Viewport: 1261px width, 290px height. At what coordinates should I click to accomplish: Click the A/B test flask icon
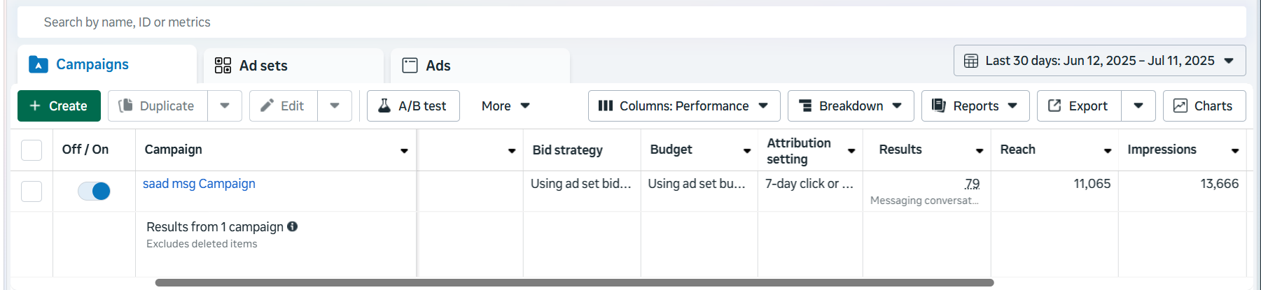[x=384, y=106]
